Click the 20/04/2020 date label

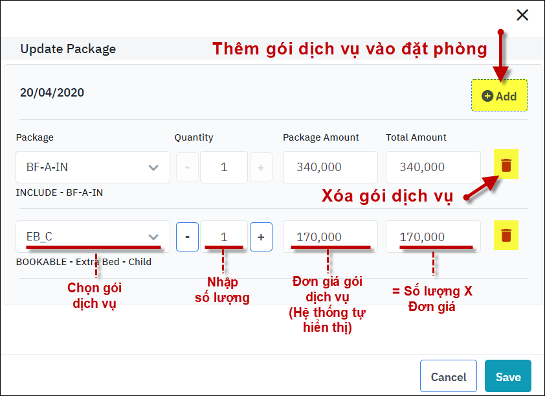click(x=52, y=93)
